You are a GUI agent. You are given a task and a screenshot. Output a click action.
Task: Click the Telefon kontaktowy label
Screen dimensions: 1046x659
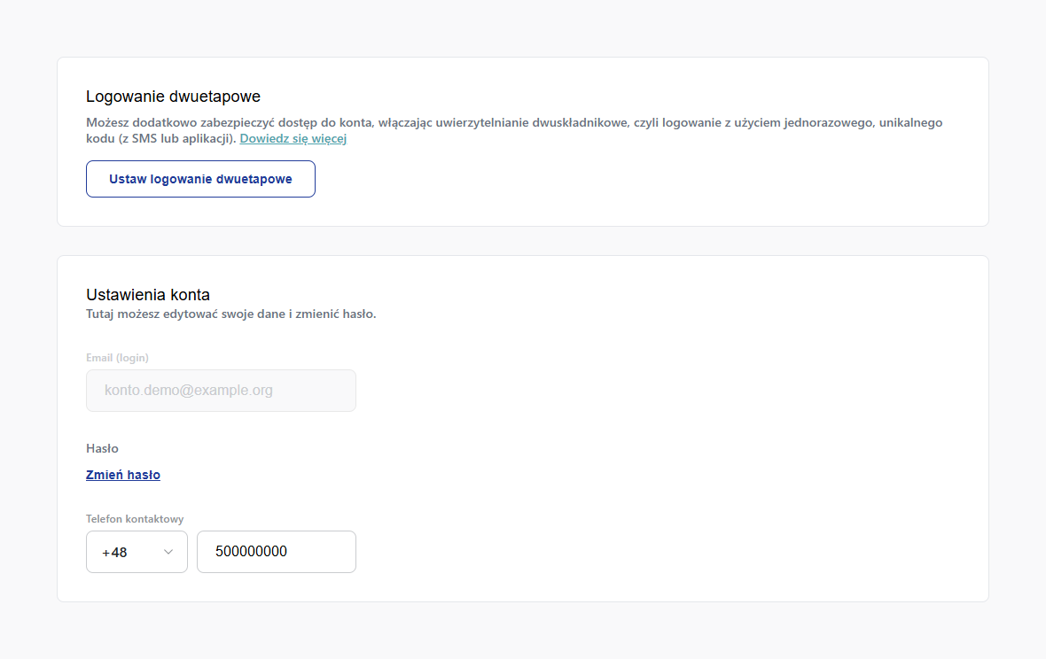pos(135,519)
